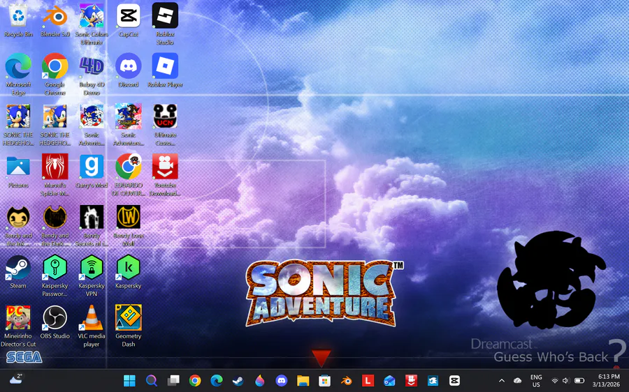
Task: Open Microsoft Store from the taskbar
Action: [x=324, y=380]
